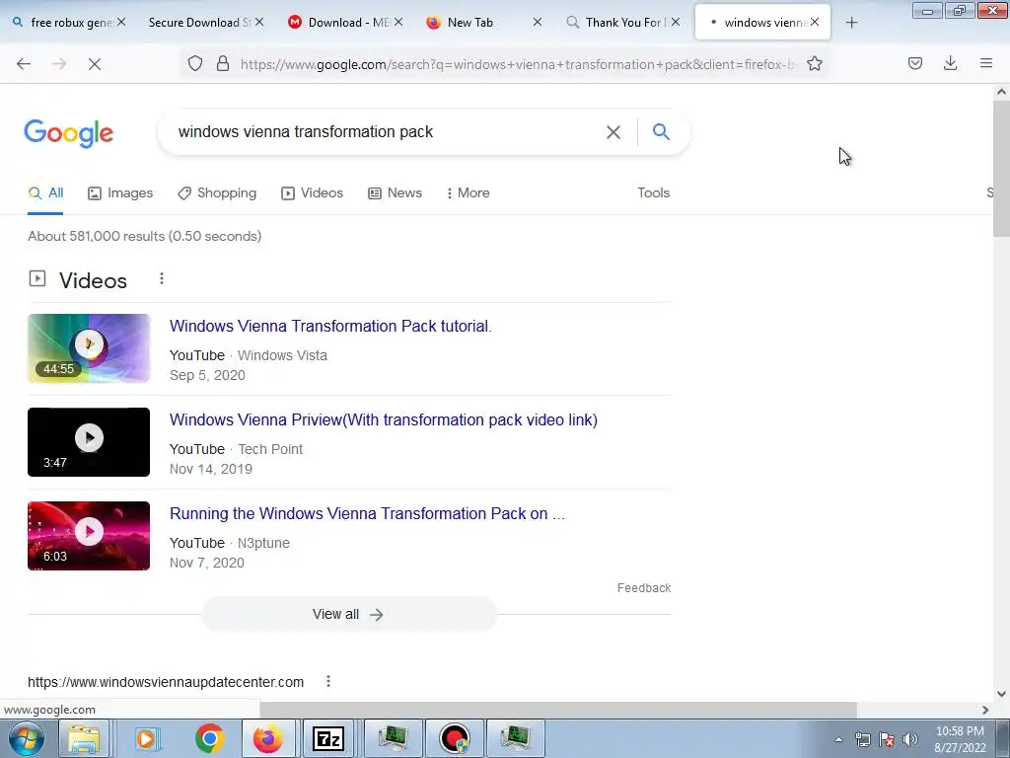Close the 'New Tab' tab
The width and height of the screenshot is (1010, 758).
[x=538, y=22]
